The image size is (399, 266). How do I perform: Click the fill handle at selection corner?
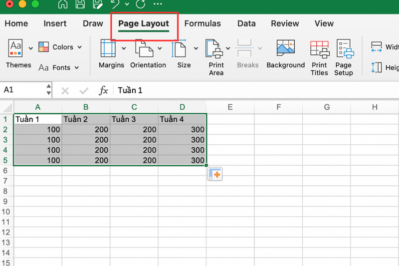pyautogui.click(x=206, y=166)
